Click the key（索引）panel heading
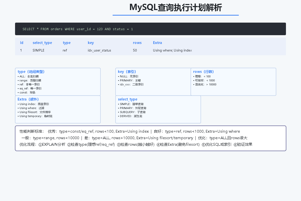The width and height of the screenshot is (301, 201). click(x=127, y=72)
